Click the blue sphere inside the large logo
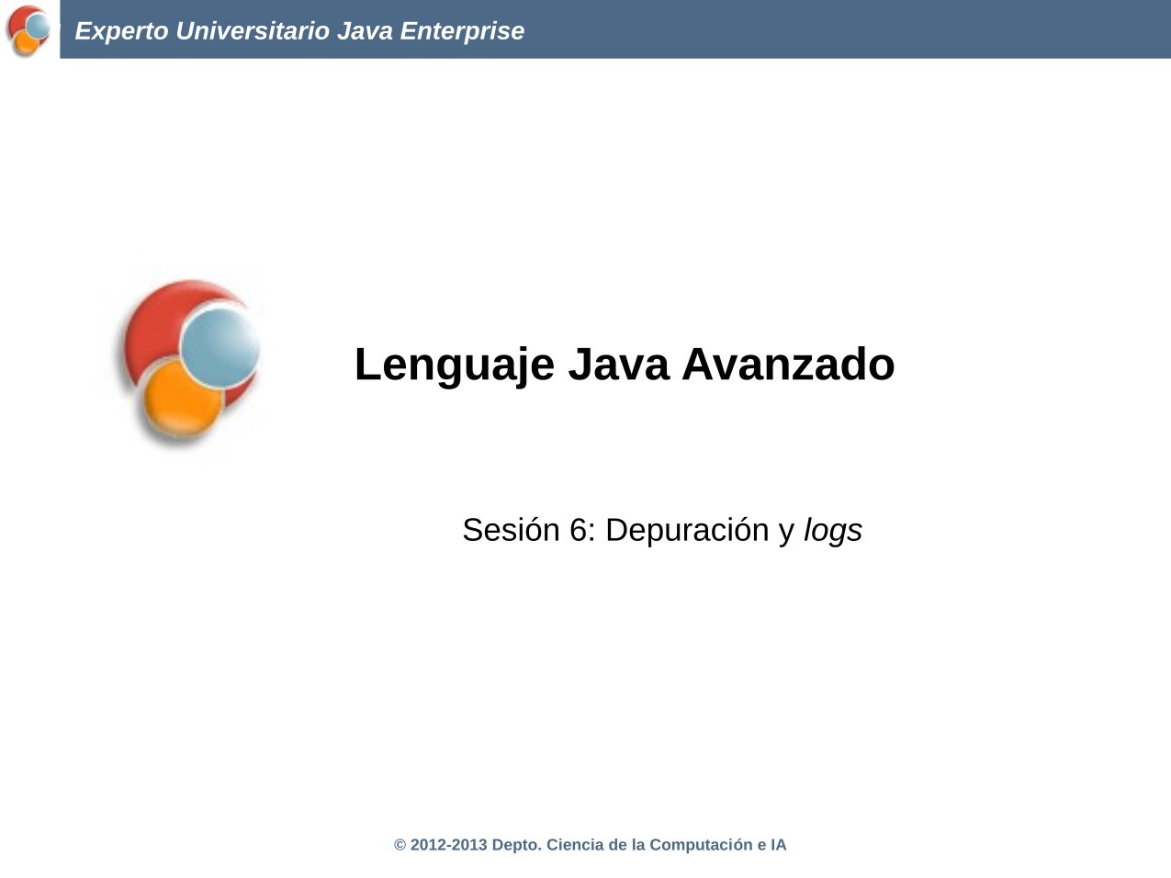1171x878 pixels. [218, 349]
